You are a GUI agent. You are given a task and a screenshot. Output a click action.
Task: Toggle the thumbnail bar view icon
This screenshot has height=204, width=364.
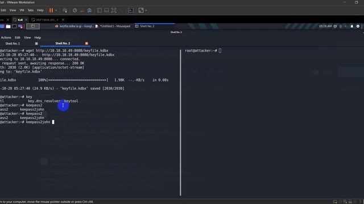point(106,10)
